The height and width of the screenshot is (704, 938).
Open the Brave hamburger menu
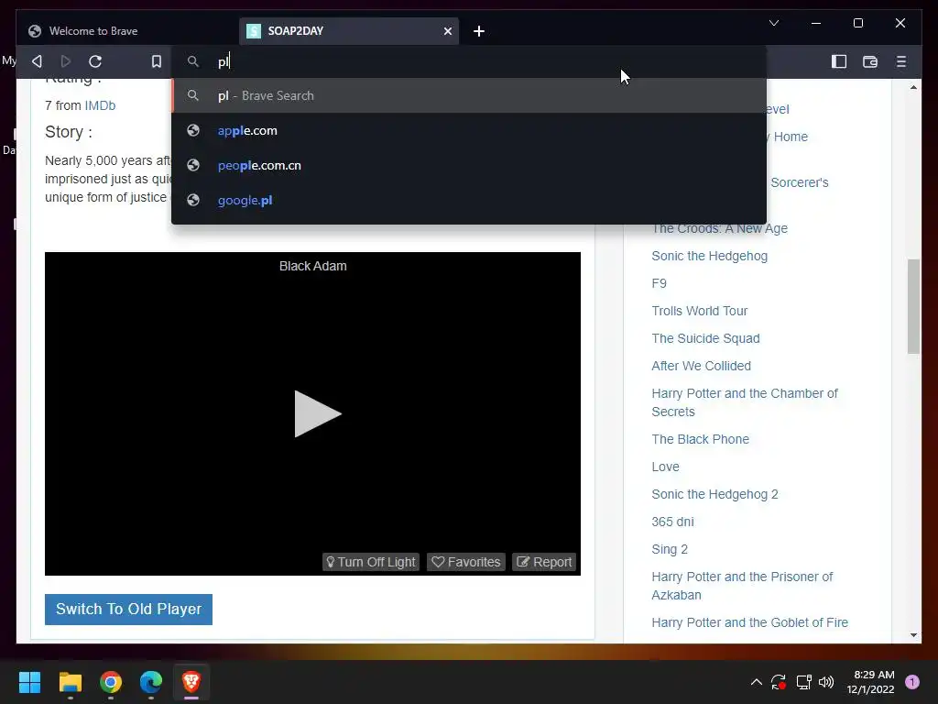tap(901, 61)
